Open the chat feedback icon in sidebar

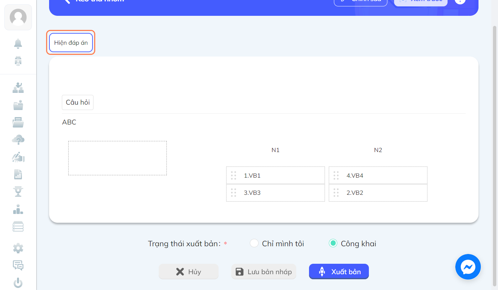click(18, 265)
